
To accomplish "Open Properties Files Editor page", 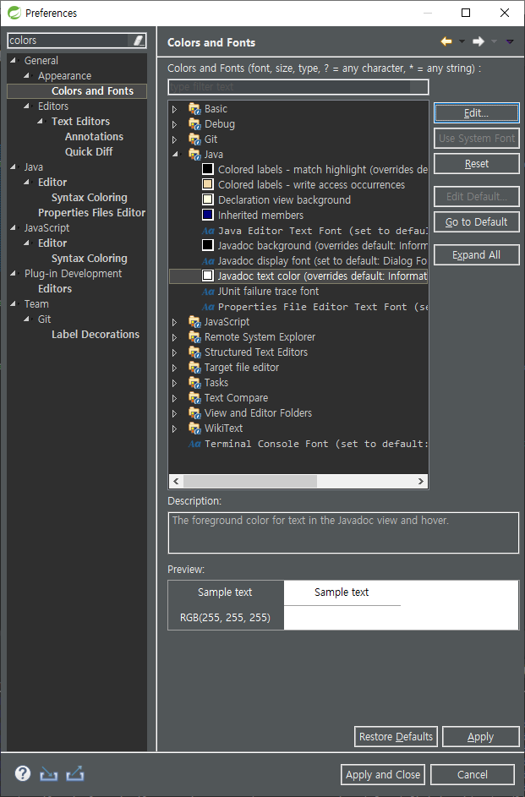I will pyautogui.click(x=91, y=212).
